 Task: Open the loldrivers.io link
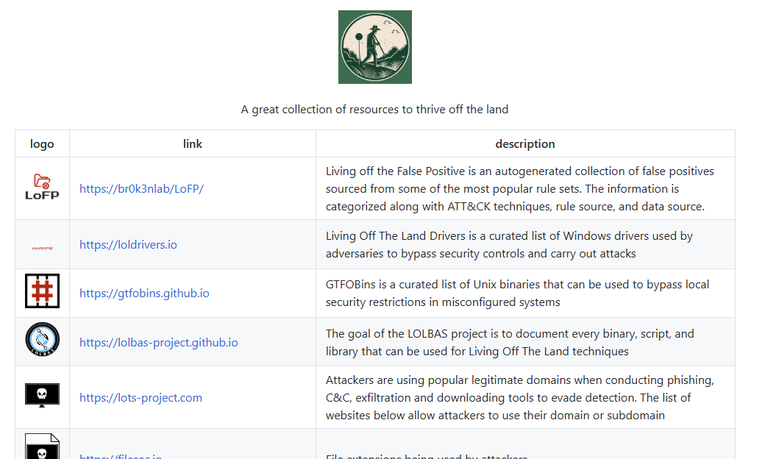pos(128,244)
